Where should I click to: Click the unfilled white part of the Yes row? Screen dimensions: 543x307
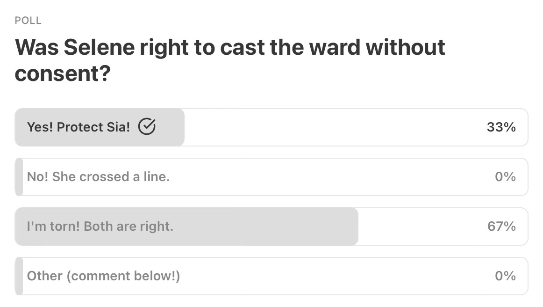(x=327, y=127)
